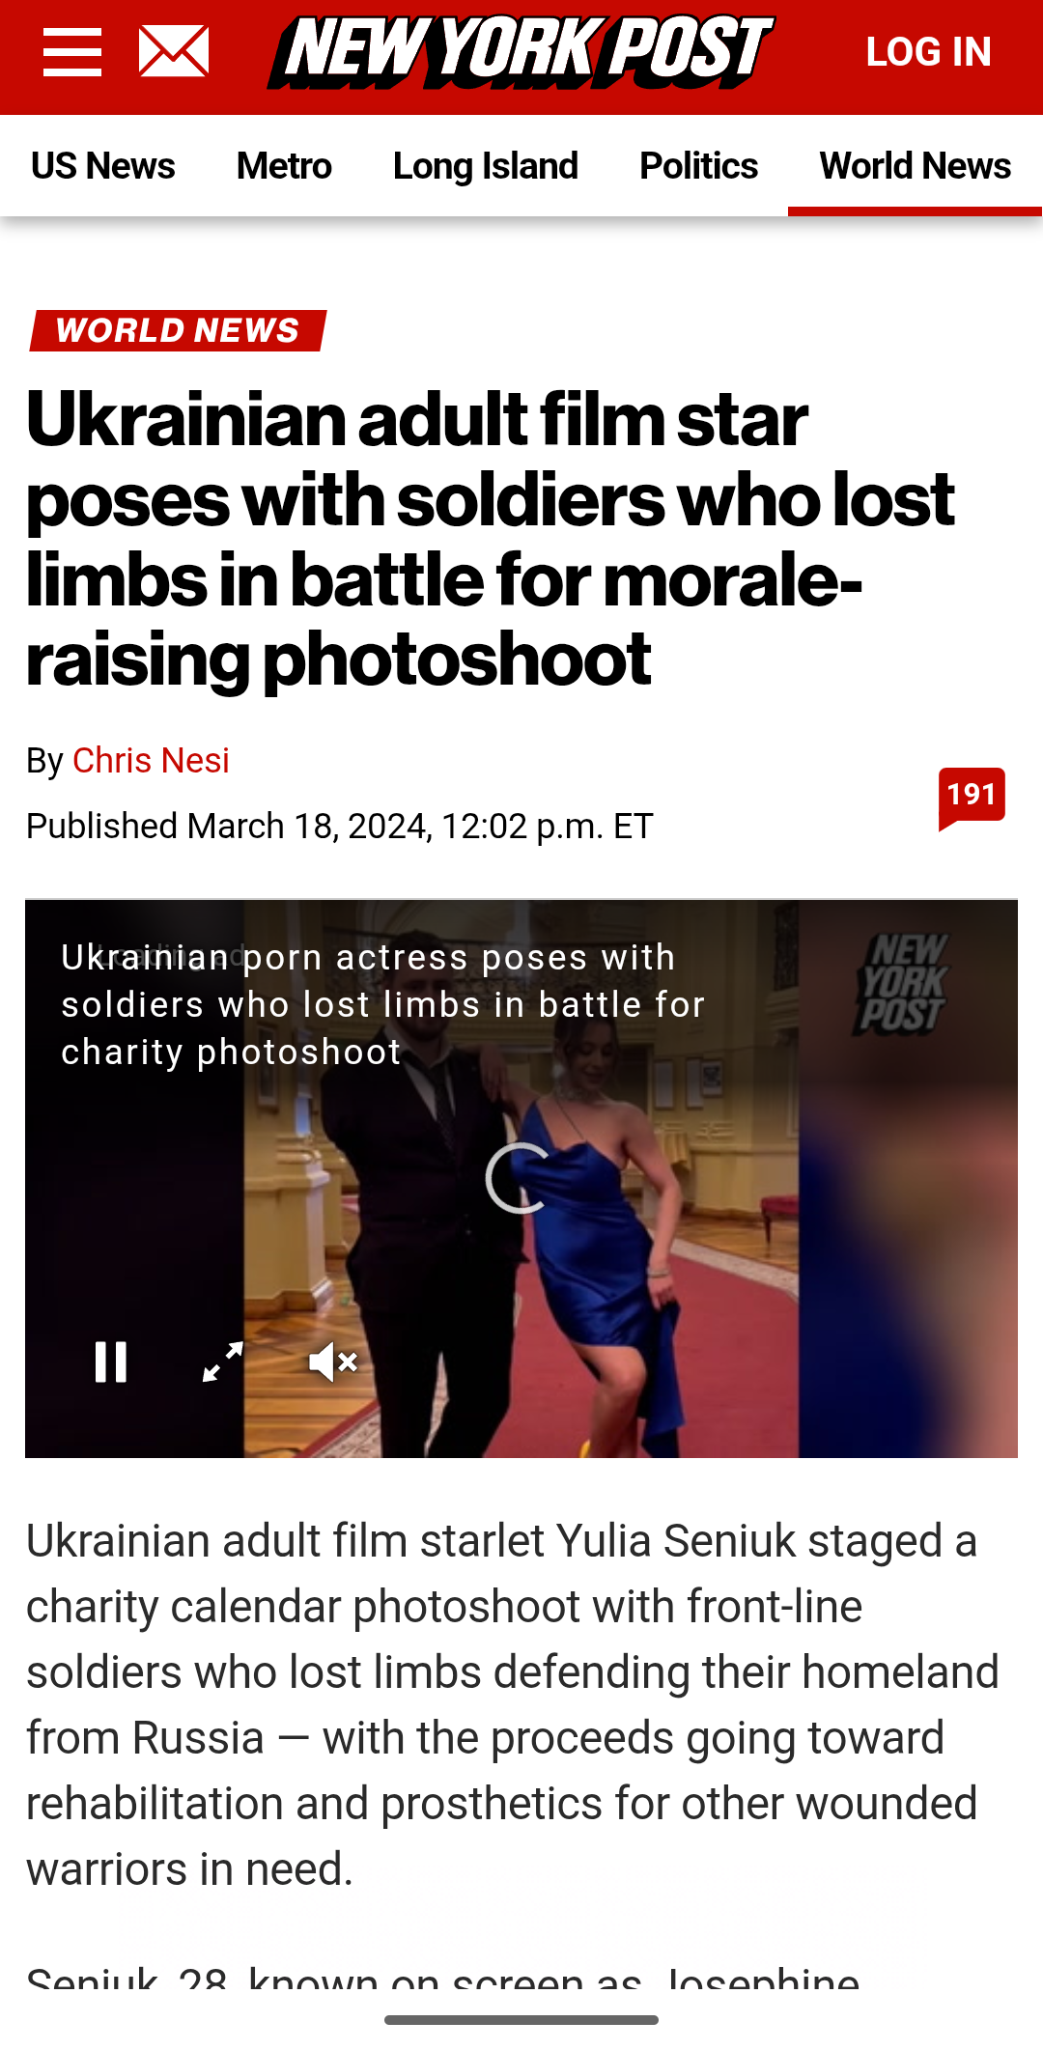
Task: Open the hamburger navigation menu
Action: (72, 52)
